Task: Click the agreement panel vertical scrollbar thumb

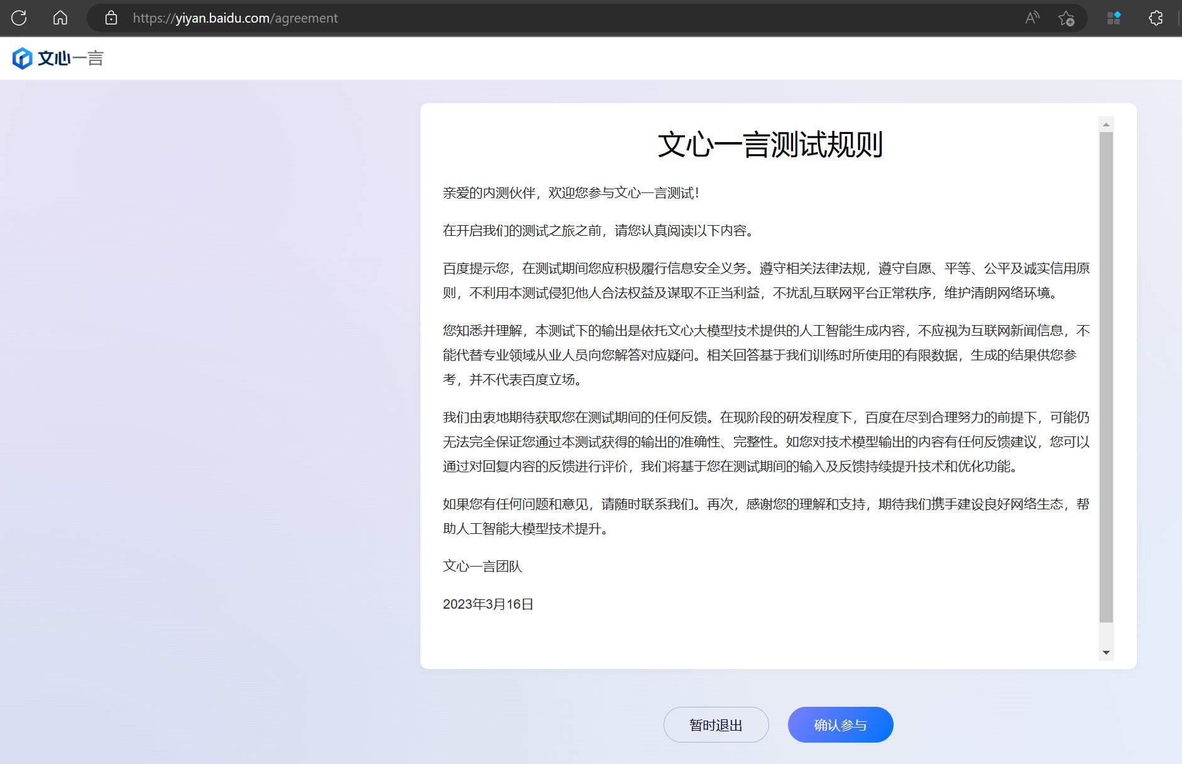Action: 1106,377
